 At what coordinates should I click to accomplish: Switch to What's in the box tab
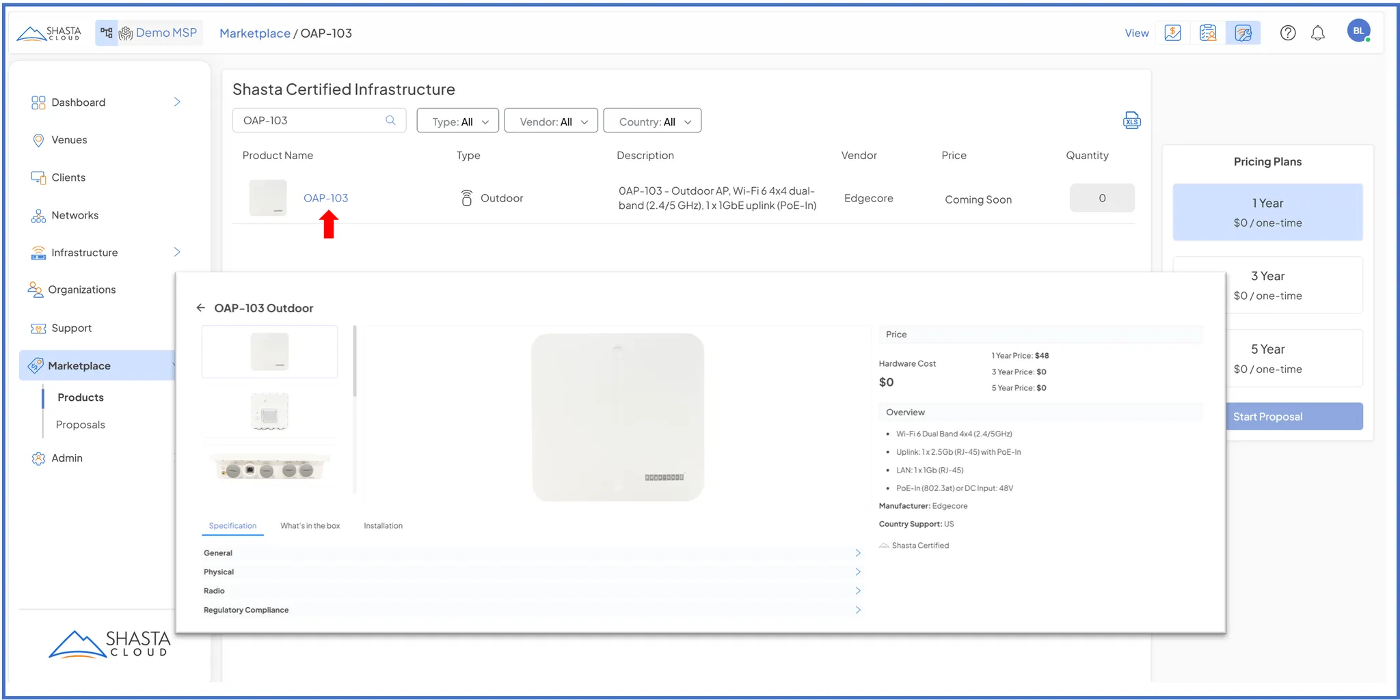point(310,526)
